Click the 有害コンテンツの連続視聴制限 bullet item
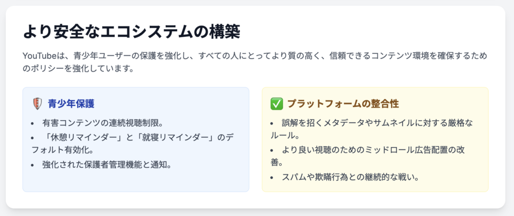 point(103,124)
